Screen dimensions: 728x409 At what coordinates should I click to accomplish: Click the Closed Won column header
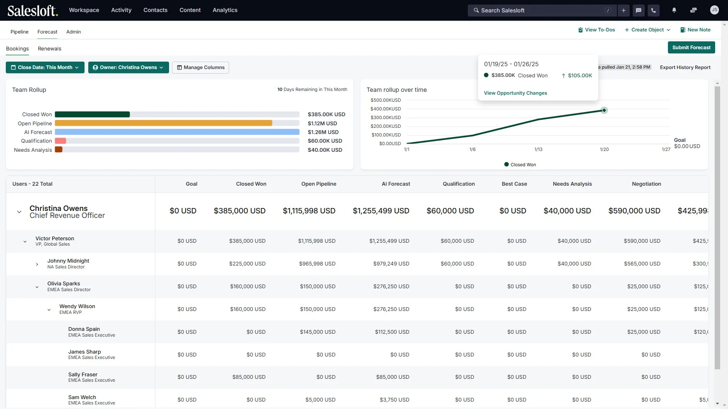pos(251,184)
